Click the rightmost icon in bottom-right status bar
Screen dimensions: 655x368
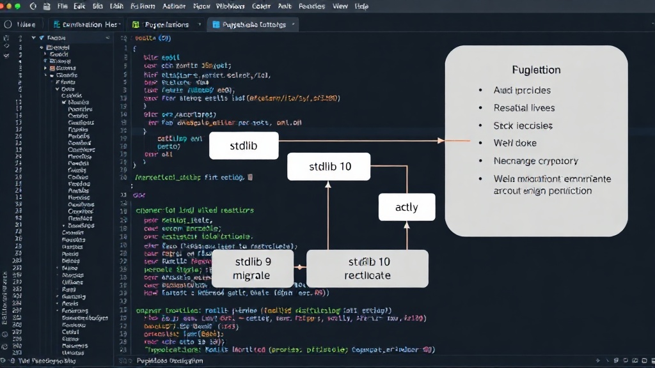(x=652, y=360)
